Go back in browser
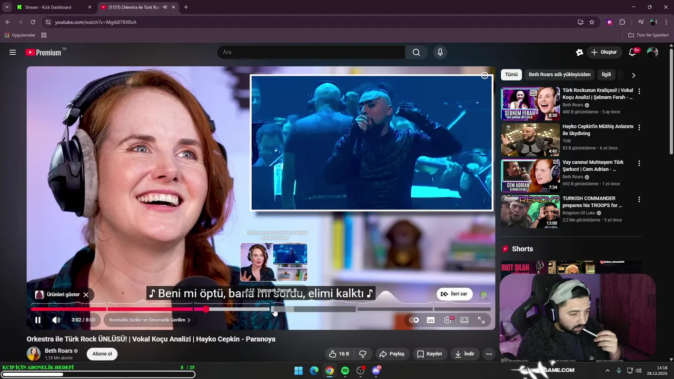This screenshot has height=379, width=674. tap(7, 22)
